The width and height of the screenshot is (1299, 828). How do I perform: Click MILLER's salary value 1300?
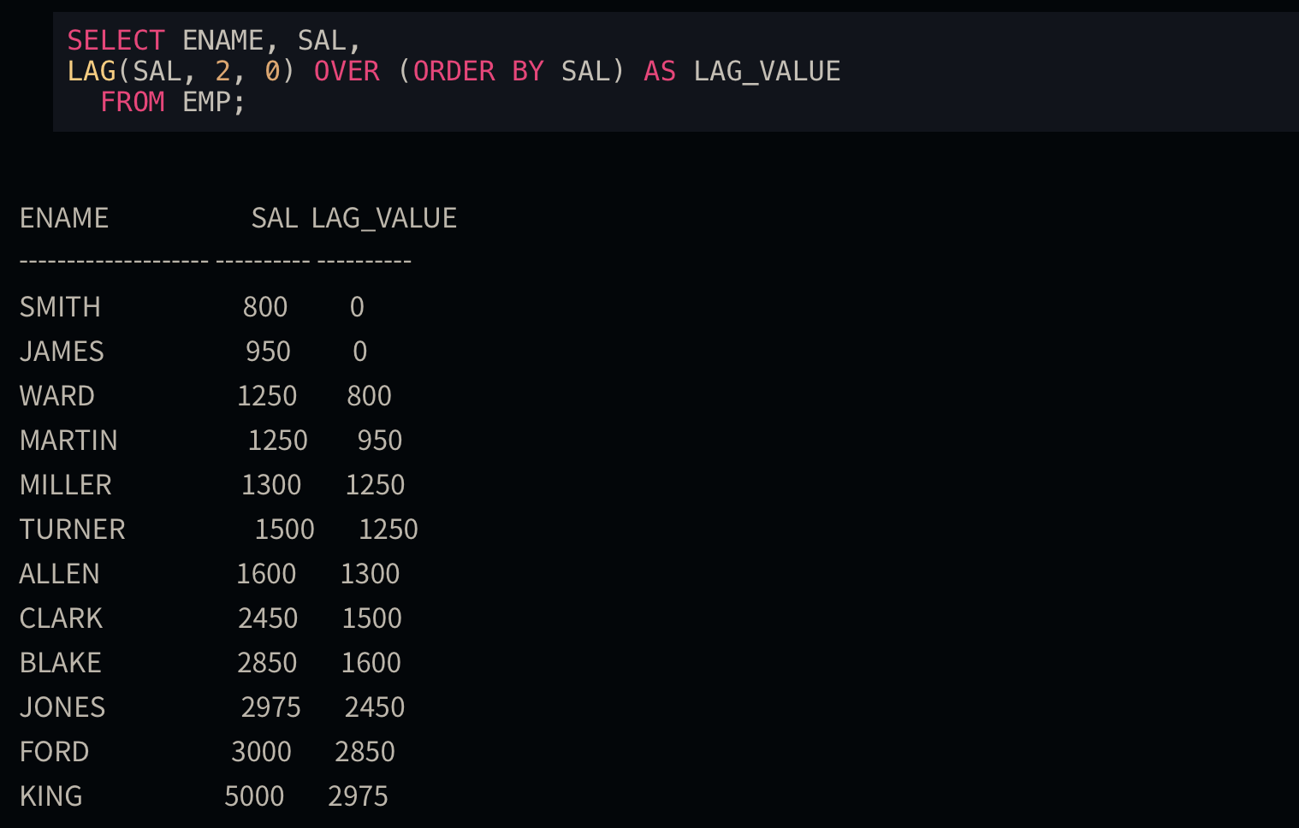click(271, 485)
